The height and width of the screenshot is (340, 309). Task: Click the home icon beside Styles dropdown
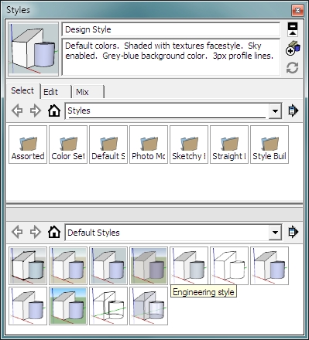54,110
